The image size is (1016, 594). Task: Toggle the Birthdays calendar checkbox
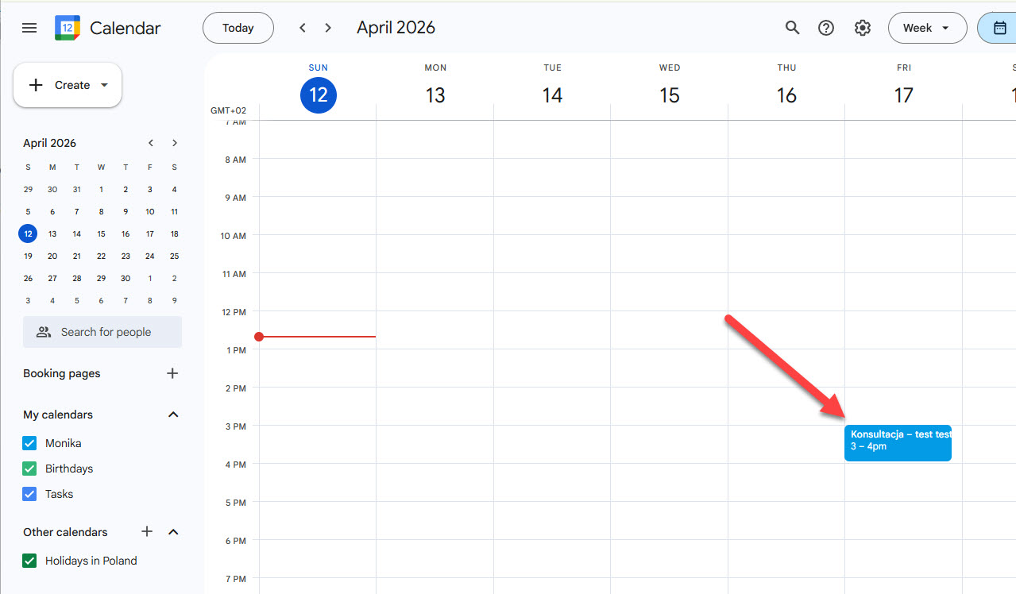point(30,469)
